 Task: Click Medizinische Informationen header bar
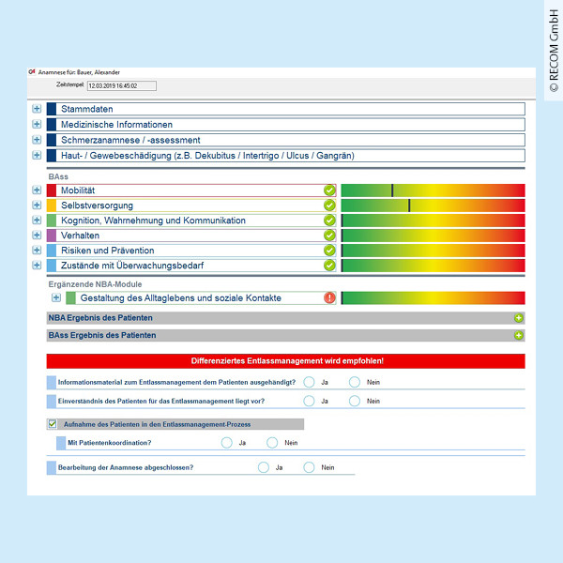286,124
